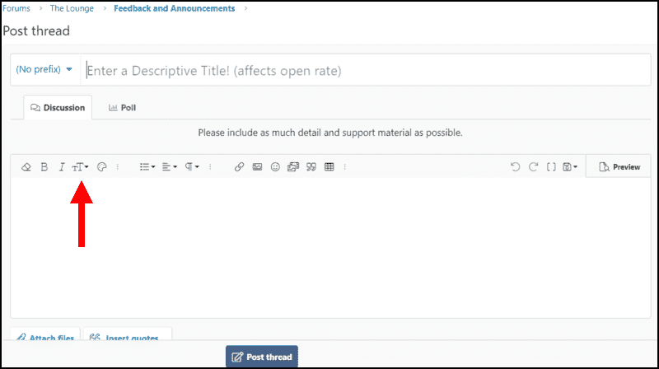The width and height of the screenshot is (659, 369).
Task: Click the Post thread button
Action: tap(261, 357)
